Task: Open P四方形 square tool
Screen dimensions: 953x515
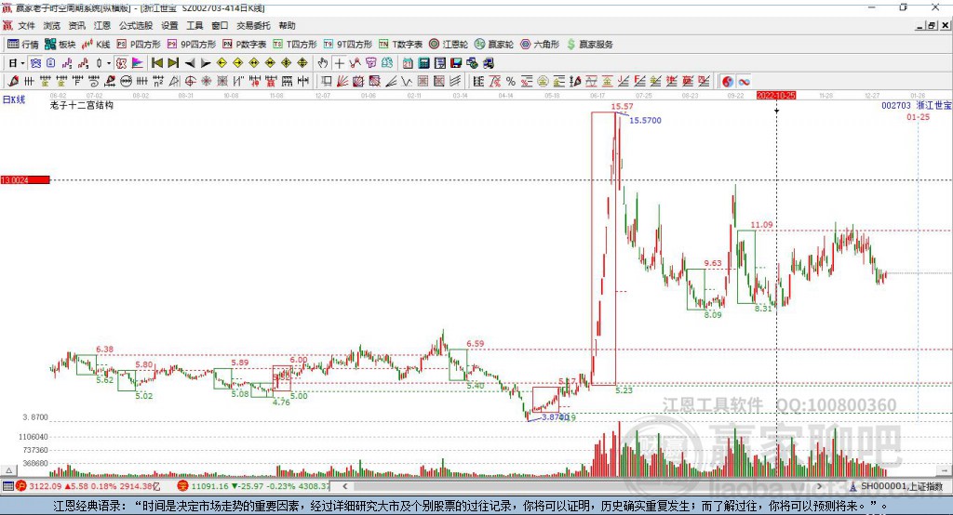Action: coord(139,45)
